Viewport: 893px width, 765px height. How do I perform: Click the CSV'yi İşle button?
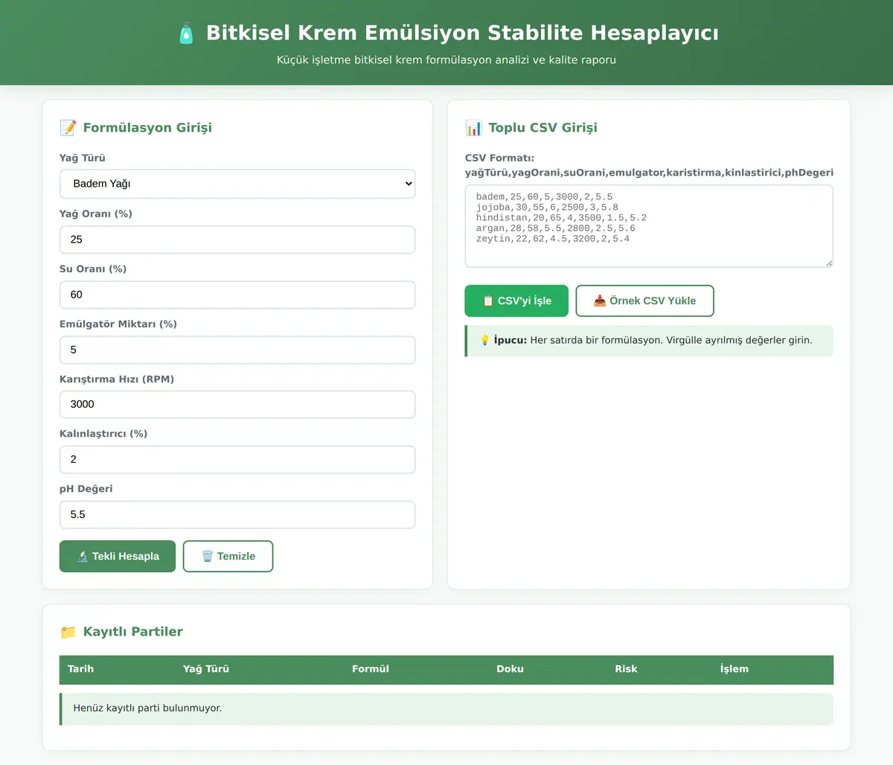click(516, 301)
